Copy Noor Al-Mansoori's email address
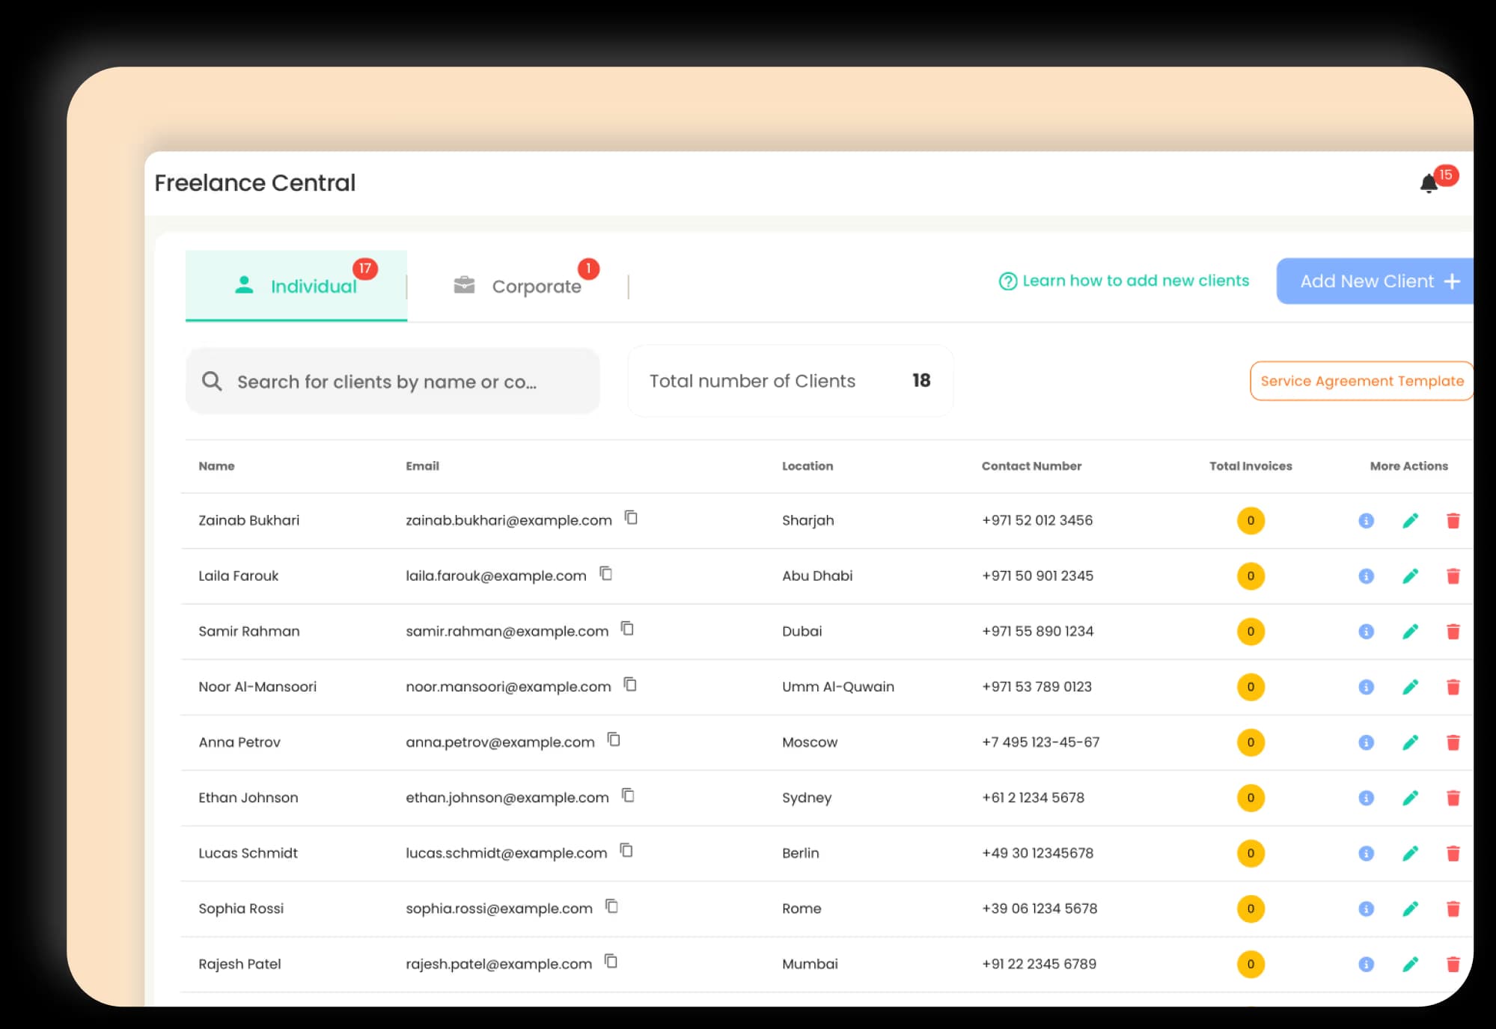The height and width of the screenshot is (1029, 1496). tap(631, 685)
